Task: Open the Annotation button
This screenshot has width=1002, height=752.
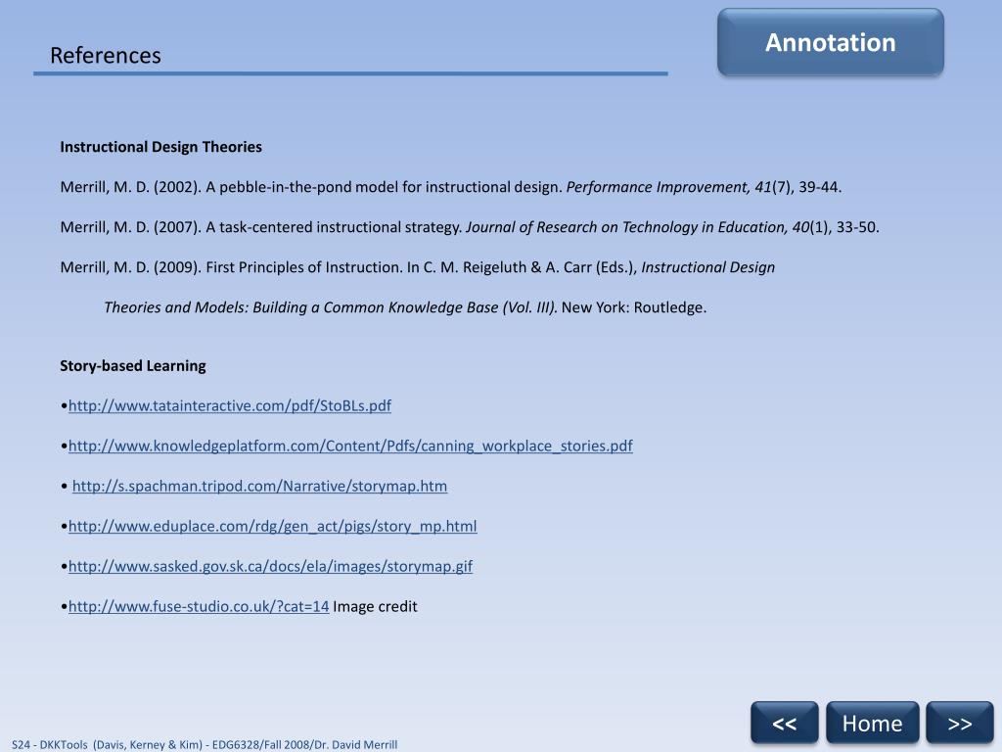Action: click(830, 42)
